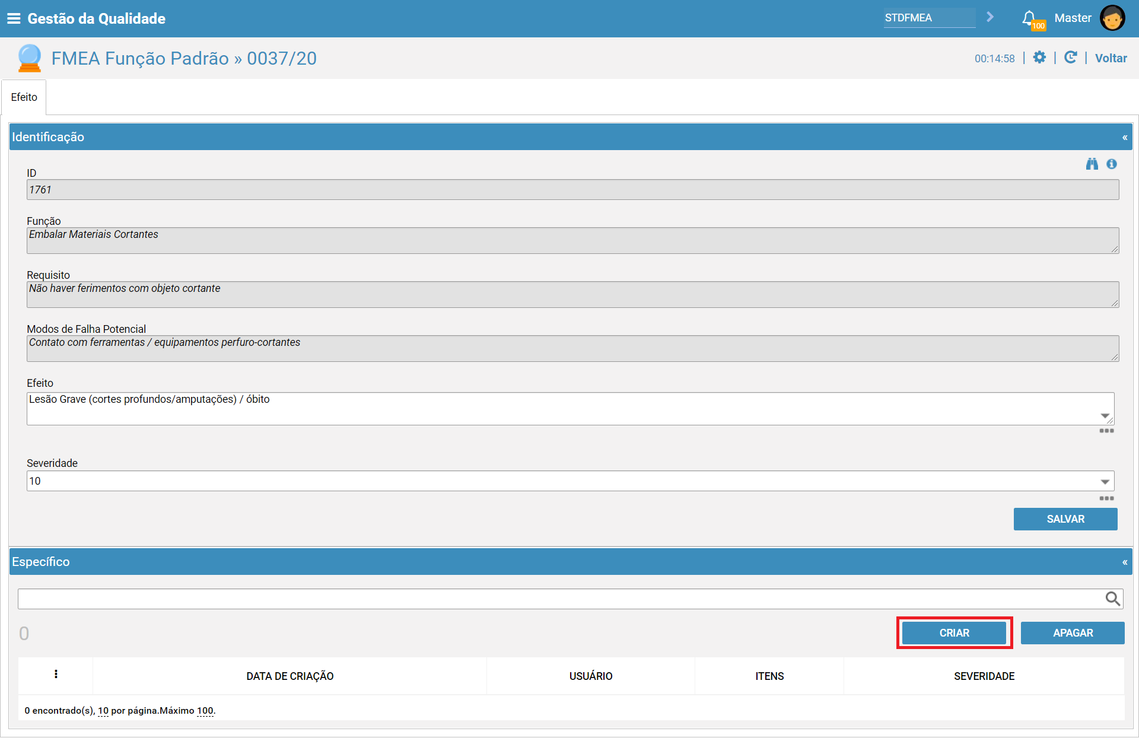The image size is (1139, 741).
Task: Click the Master username label
Action: point(1073,18)
